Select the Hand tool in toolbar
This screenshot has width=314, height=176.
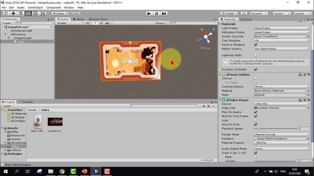(x=6, y=13)
